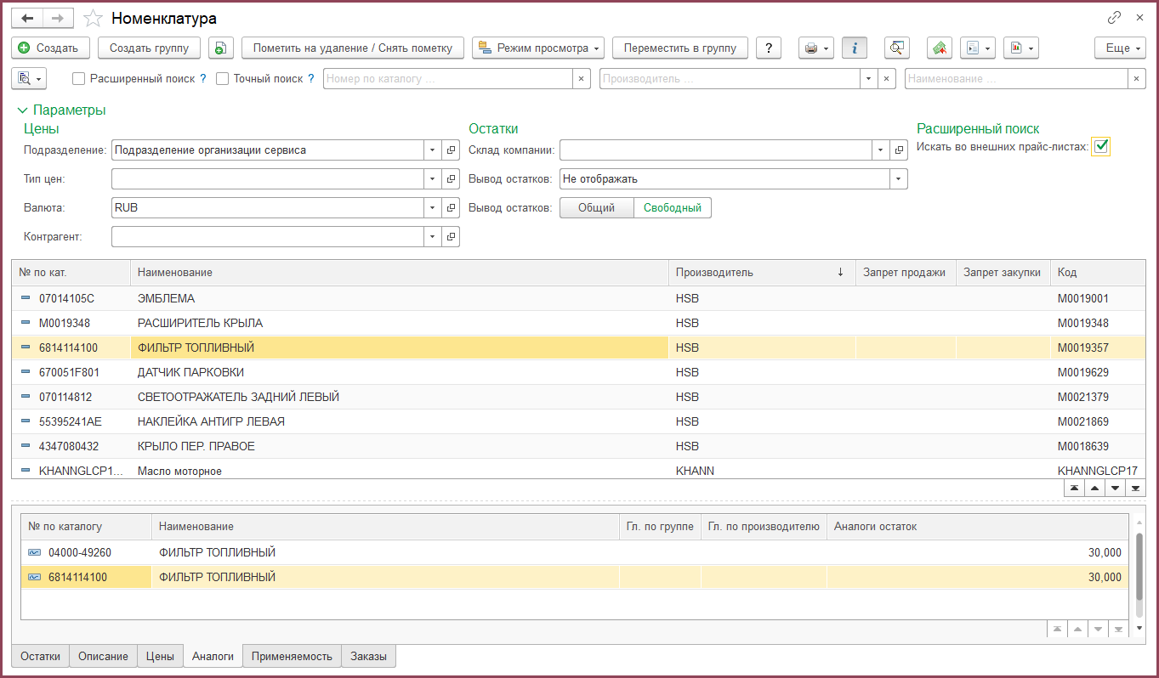
Task: Clear the Номер по каталогу search field
Action: (582, 79)
